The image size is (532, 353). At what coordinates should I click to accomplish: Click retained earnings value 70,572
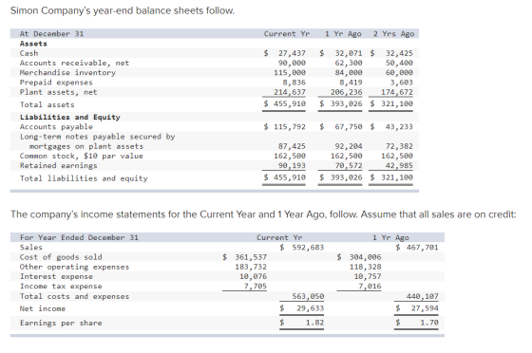[x=349, y=166]
